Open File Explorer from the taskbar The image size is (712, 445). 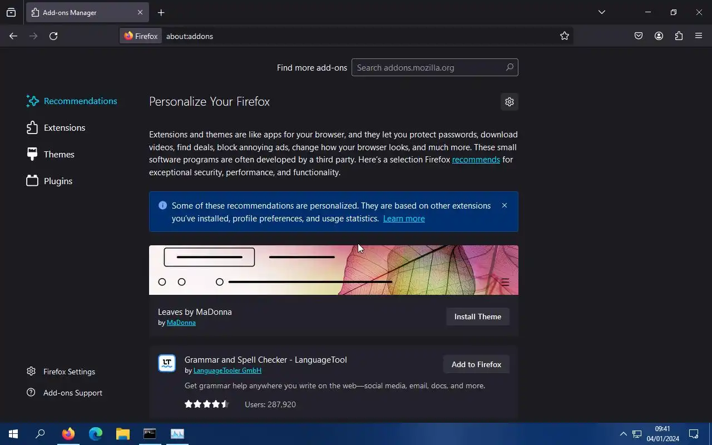123,434
